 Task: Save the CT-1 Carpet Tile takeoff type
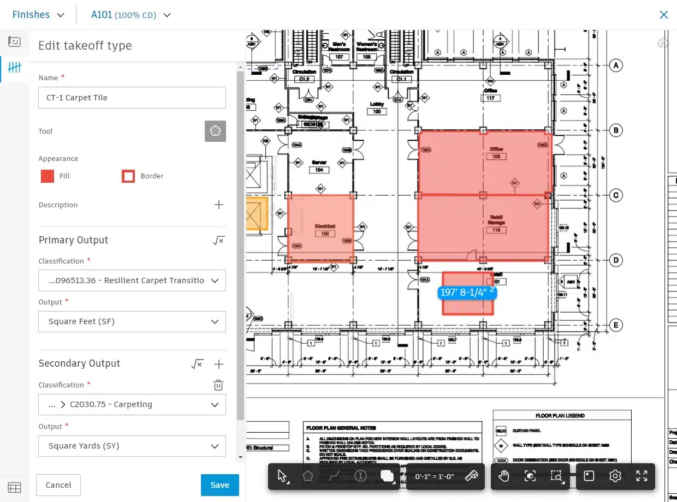tap(219, 485)
